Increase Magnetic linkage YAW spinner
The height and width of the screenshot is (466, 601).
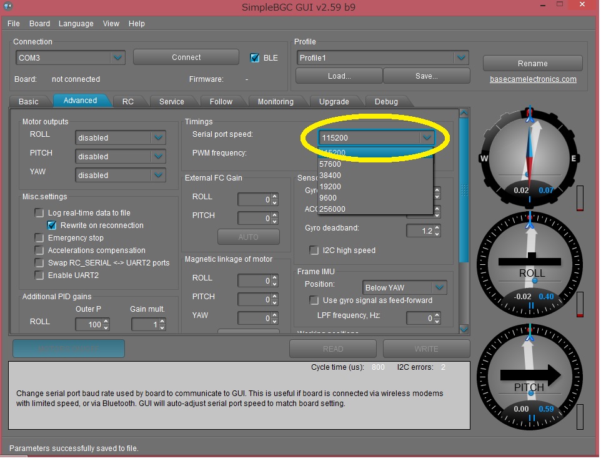[274, 315]
